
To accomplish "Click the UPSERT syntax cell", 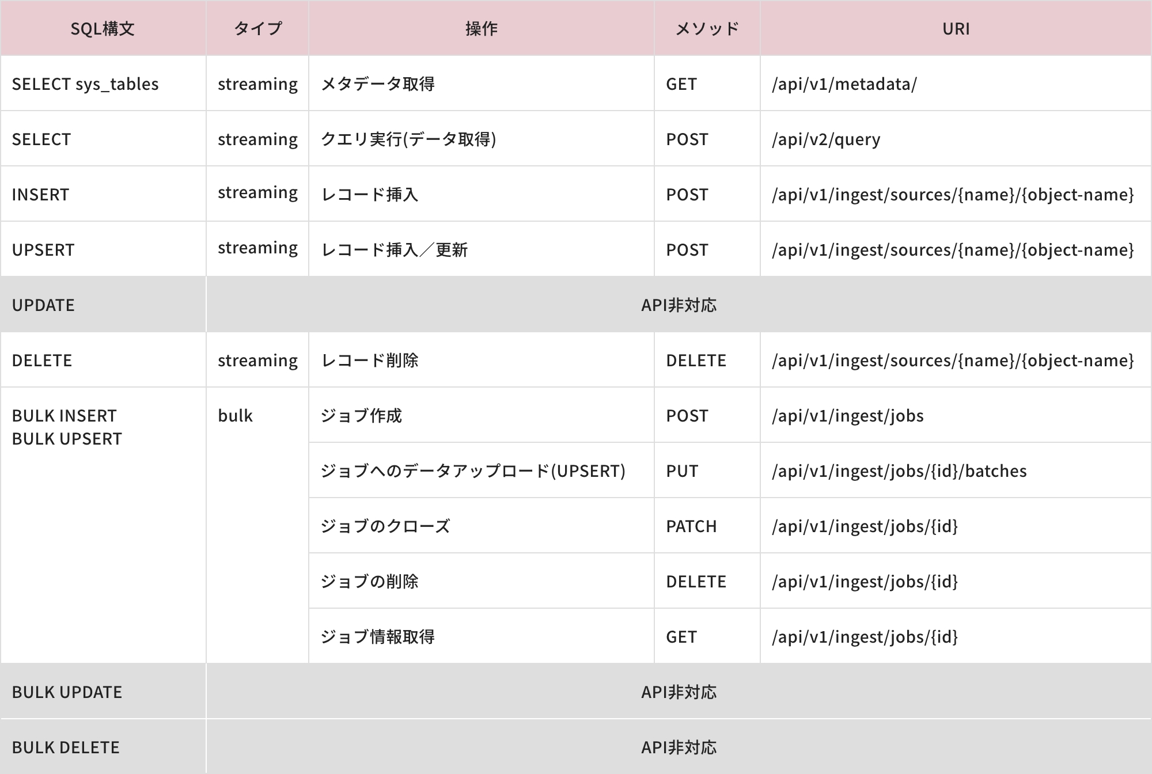I will click(43, 250).
